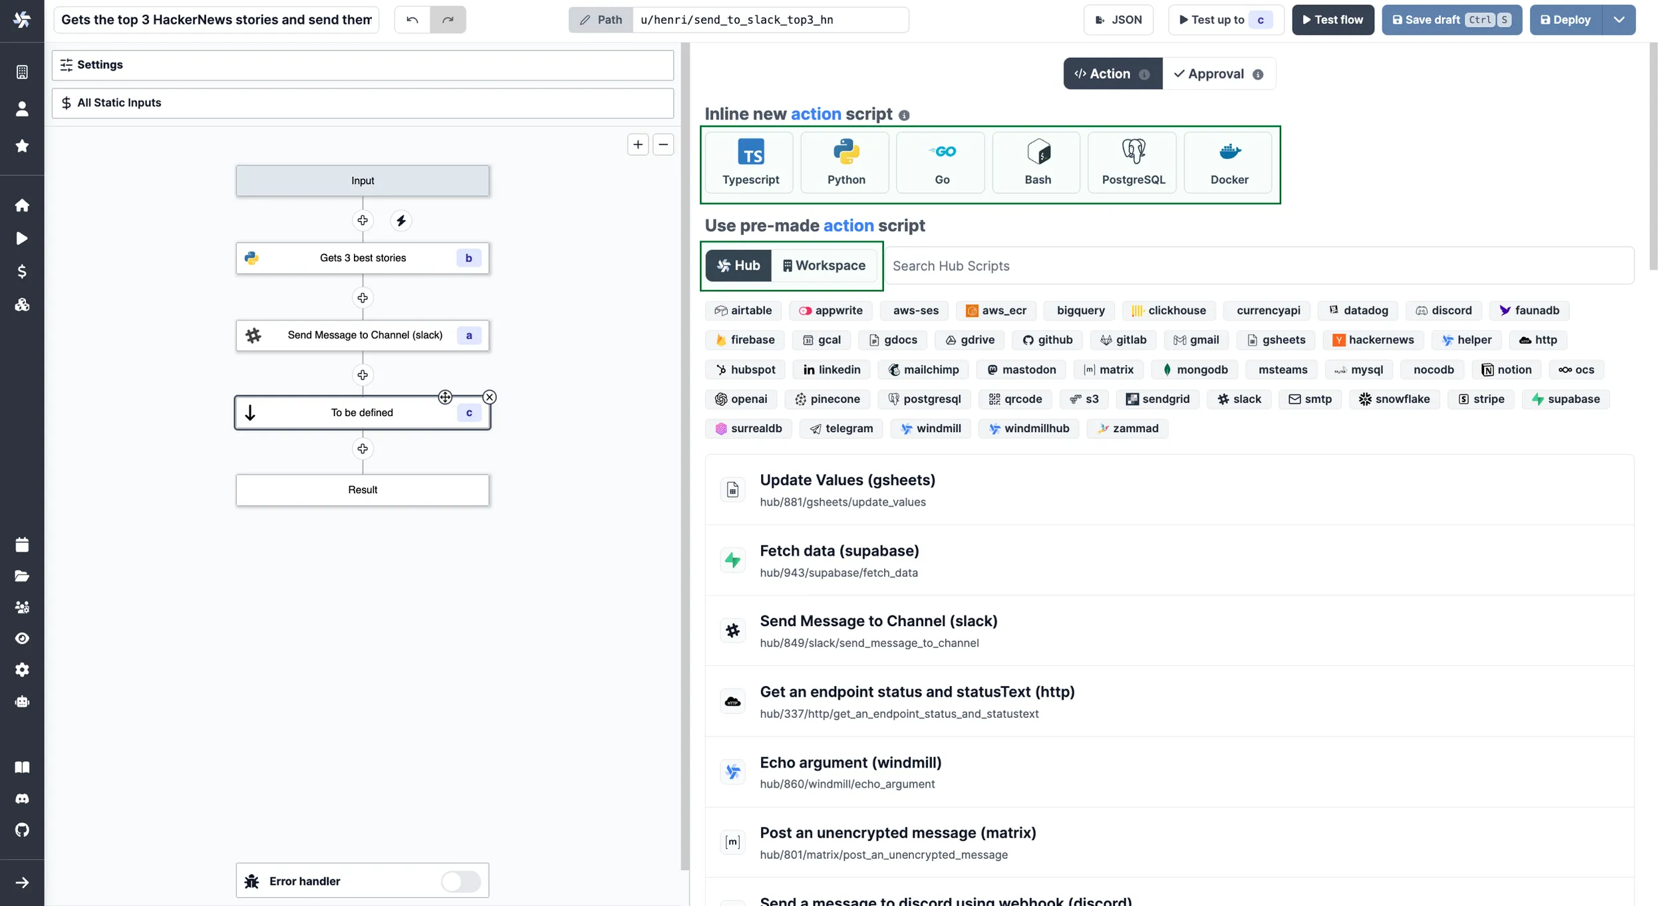
Task: Select the Hub tab
Action: (738, 266)
